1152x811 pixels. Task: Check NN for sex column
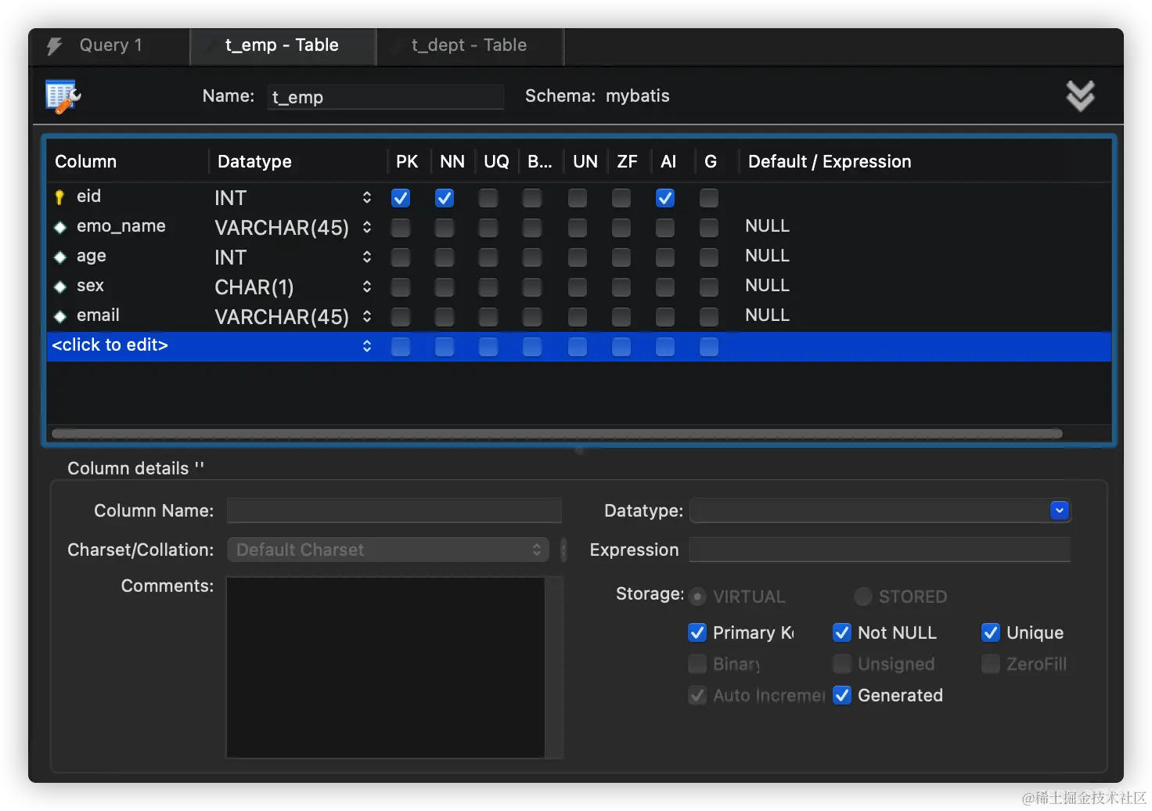point(445,287)
